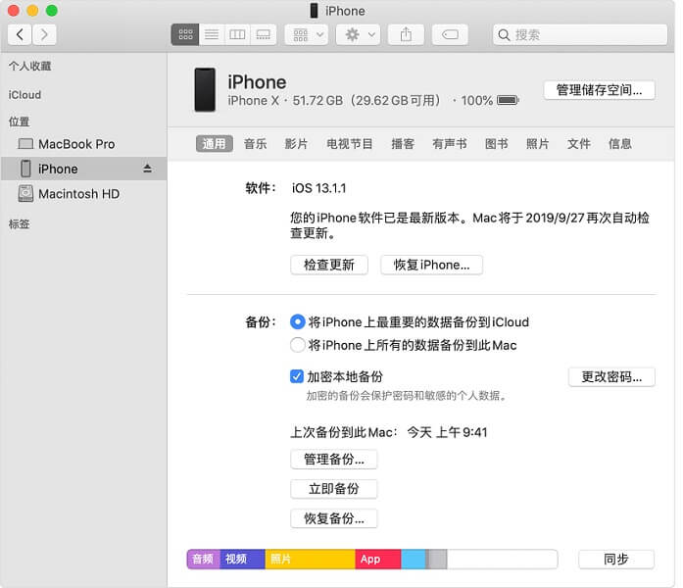Select backup all data to this Mac
This screenshot has width=683, height=588.
pos(298,345)
